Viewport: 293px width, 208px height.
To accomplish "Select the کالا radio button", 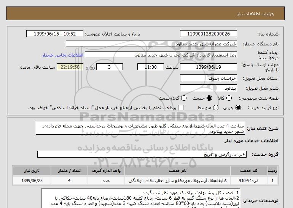I will 229,98.
